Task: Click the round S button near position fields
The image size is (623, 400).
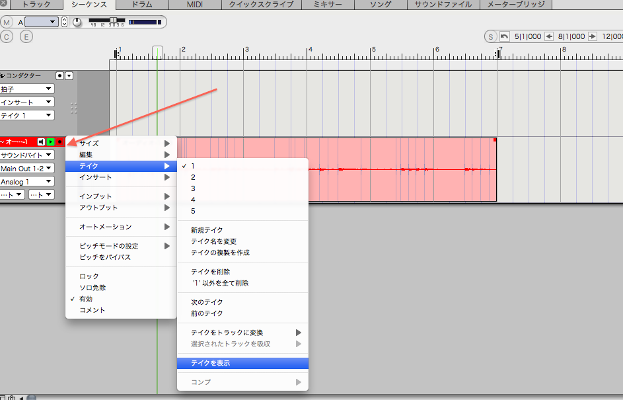Action: (x=491, y=36)
